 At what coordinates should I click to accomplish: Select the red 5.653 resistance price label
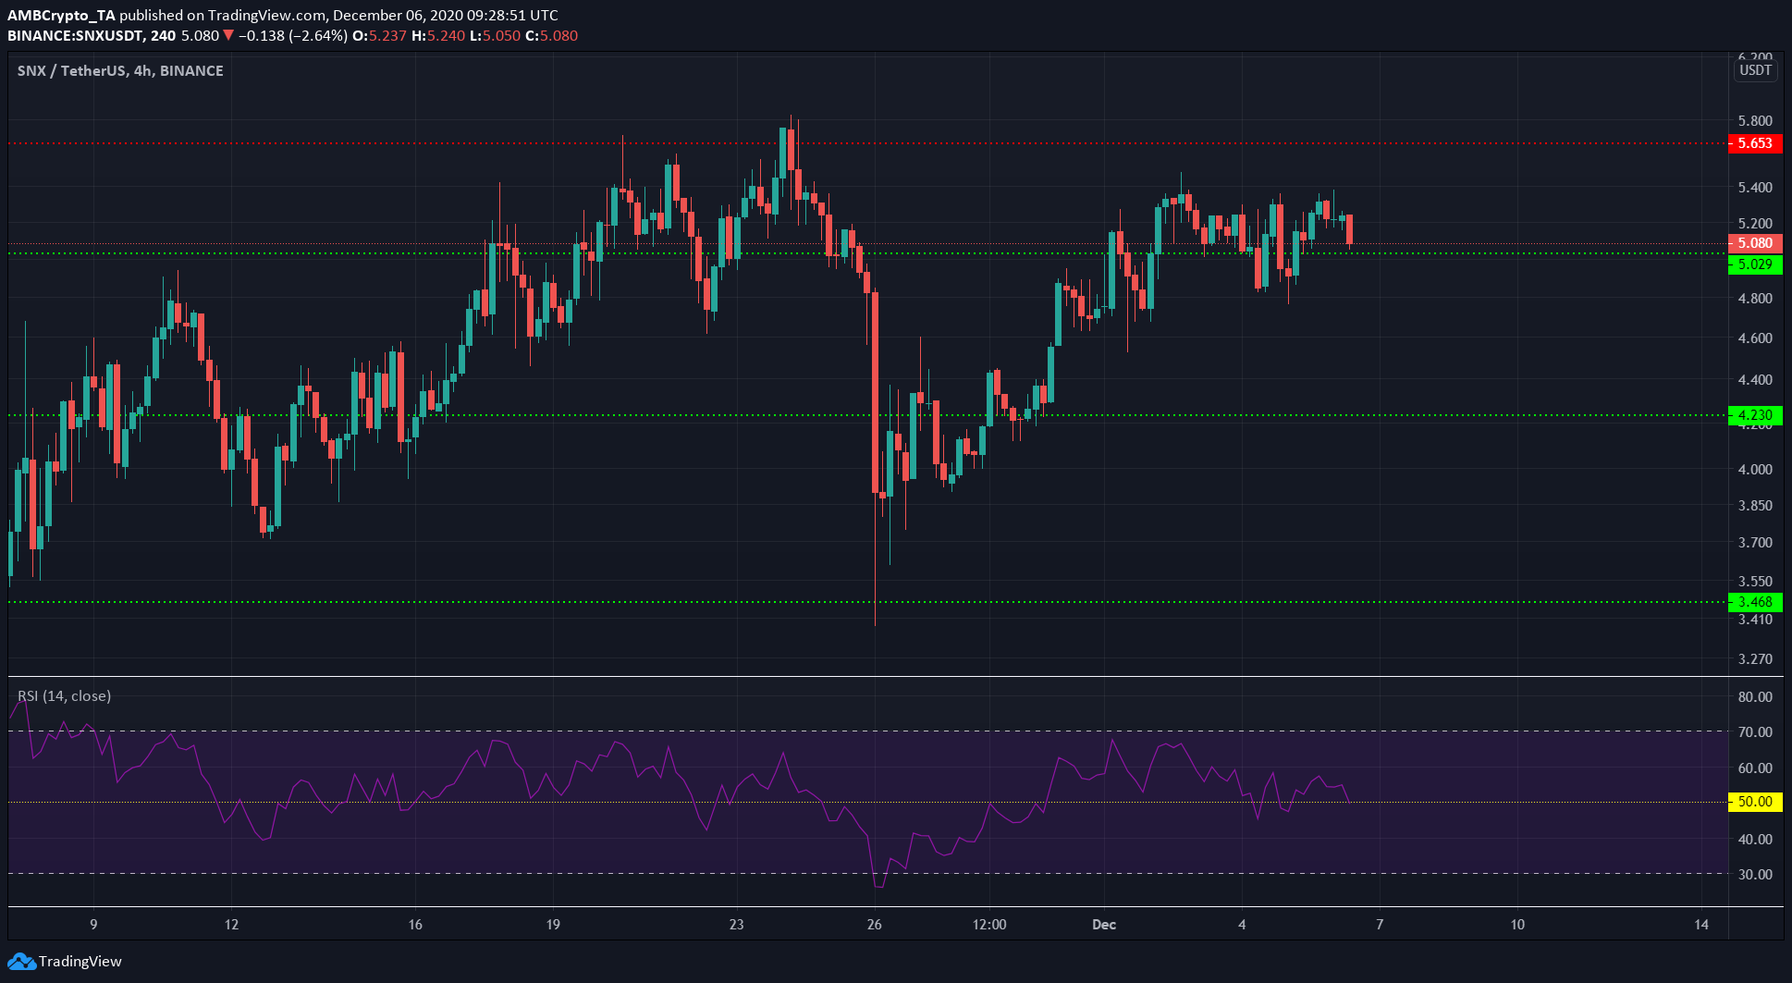(x=1755, y=143)
